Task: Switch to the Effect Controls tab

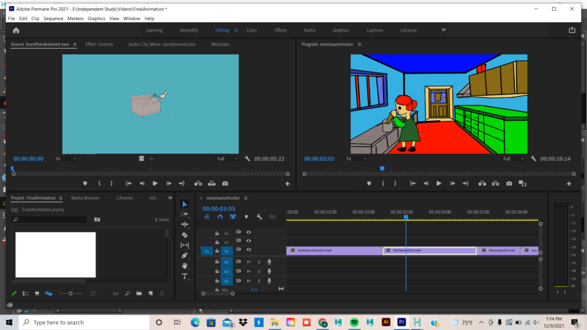Action: [x=99, y=44]
